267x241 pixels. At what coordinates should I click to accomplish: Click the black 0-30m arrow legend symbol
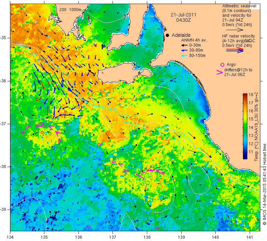pos(185,45)
